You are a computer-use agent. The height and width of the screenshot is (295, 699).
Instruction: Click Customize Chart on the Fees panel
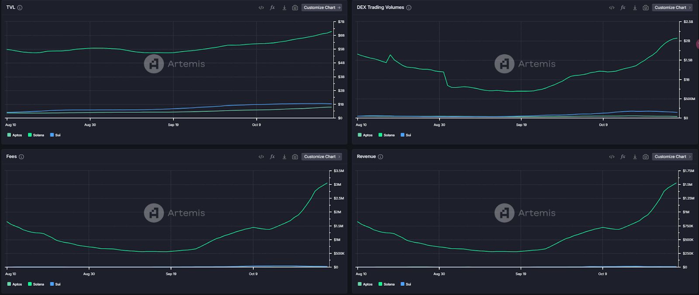point(322,156)
